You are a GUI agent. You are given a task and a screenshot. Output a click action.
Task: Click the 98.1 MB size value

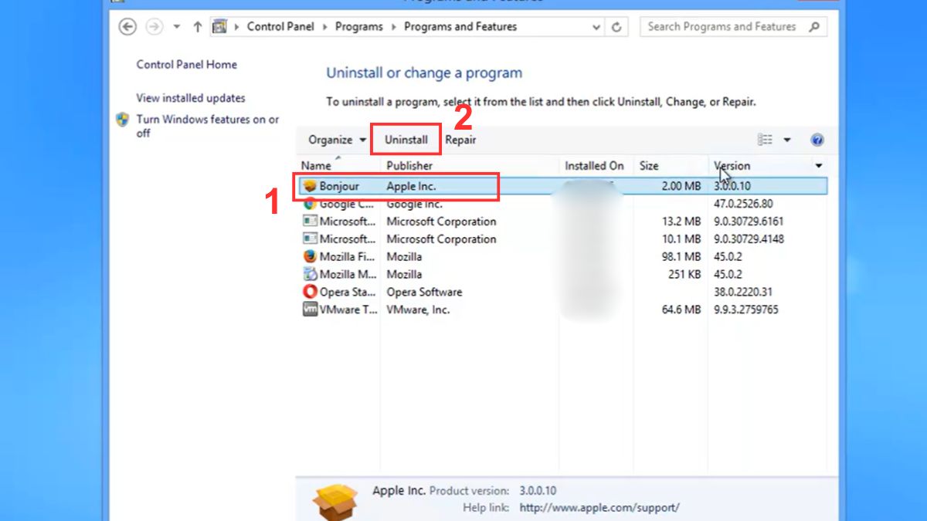click(x=681, y=257)
